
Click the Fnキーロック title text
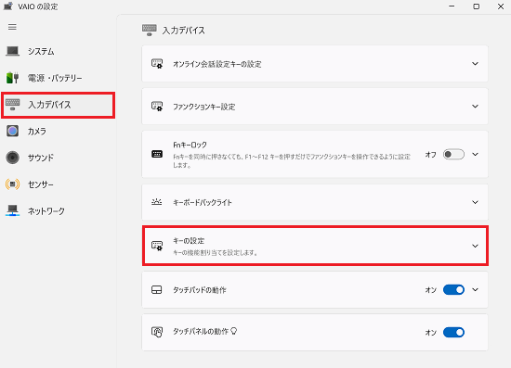pyautogui.click(x=190, y=145)
